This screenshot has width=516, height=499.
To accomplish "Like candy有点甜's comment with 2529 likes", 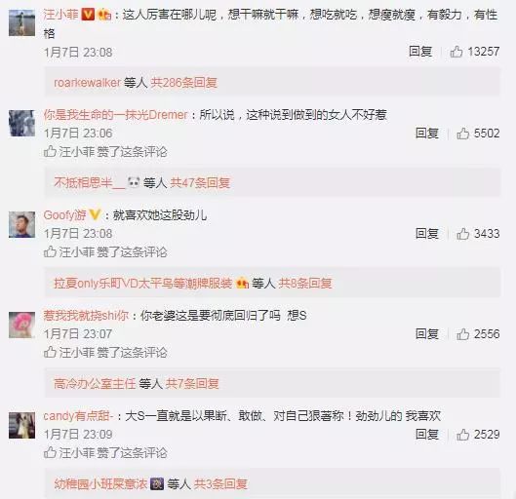I will pyautogui.click(x=462, y=435).
